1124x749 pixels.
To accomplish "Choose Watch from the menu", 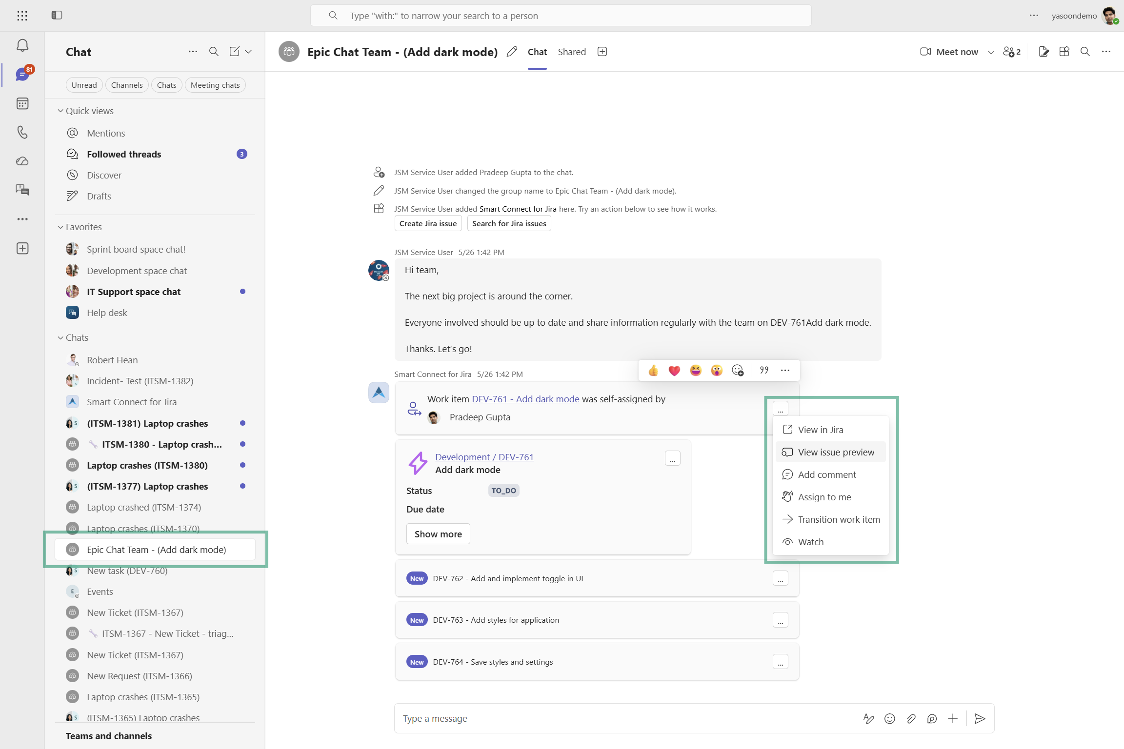I will point(830,542).
